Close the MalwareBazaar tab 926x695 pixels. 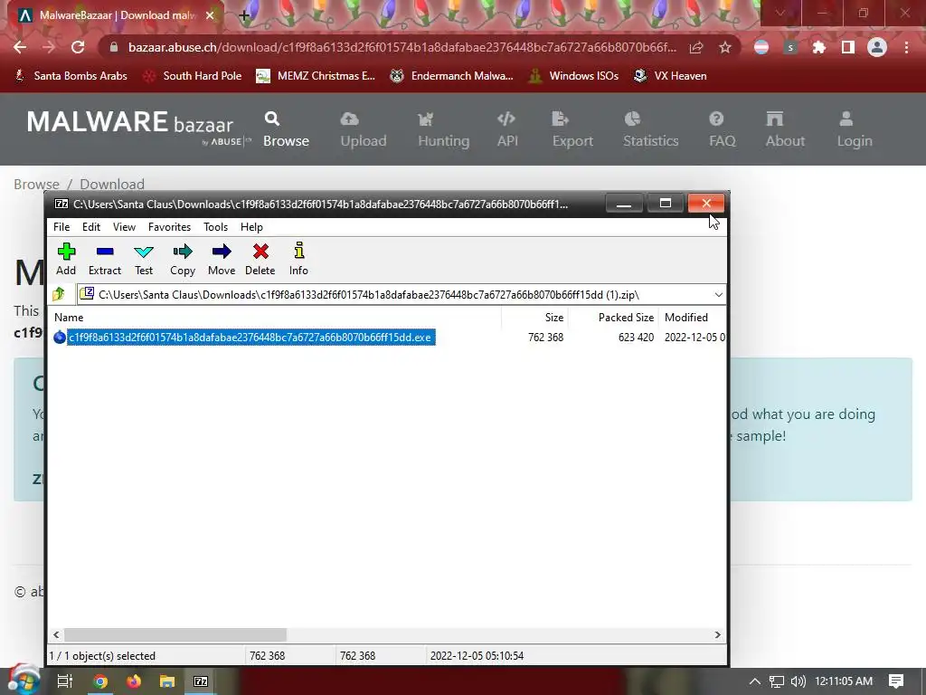tap(210, 15)
